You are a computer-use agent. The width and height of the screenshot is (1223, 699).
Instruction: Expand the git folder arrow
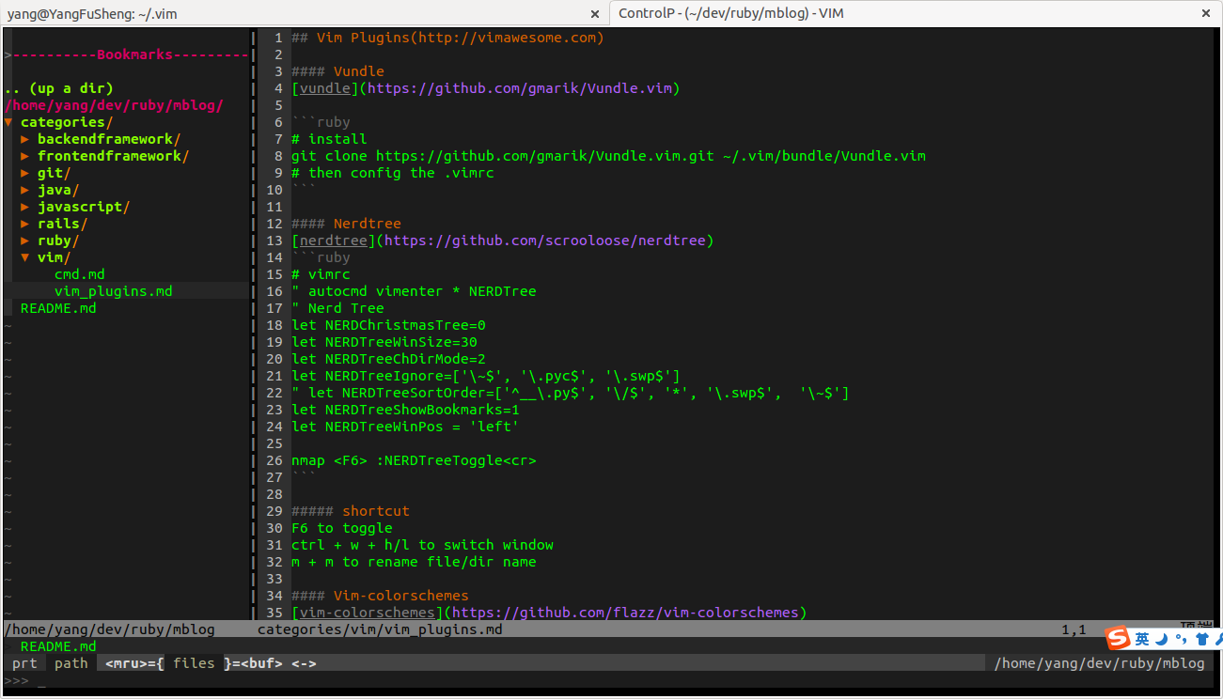tap(25, 173)
